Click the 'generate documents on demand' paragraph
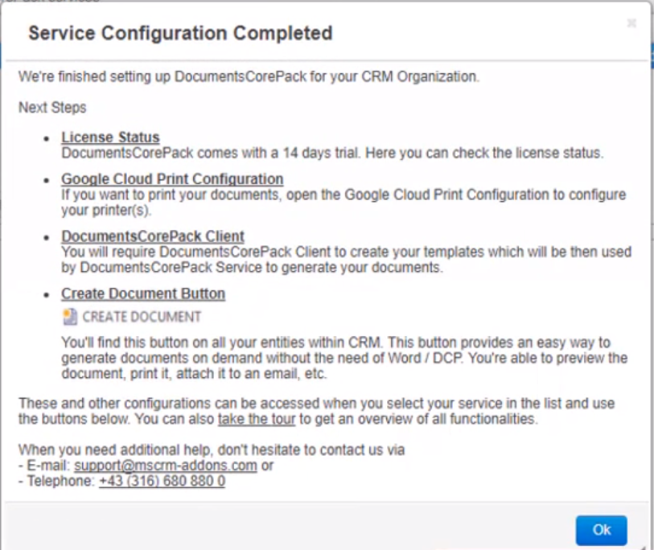 click(344, 358)
